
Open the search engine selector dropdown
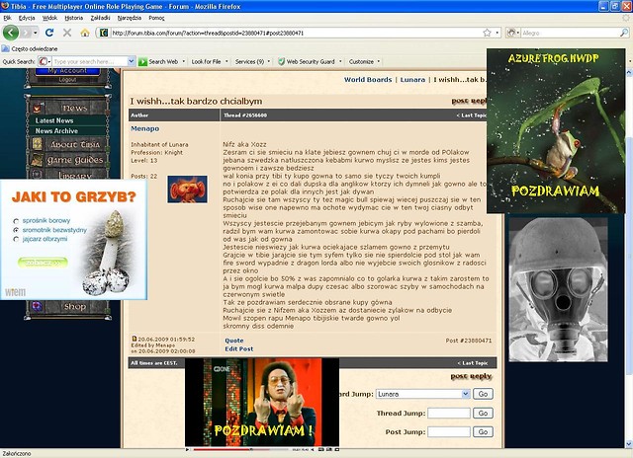tap(518, 33)
